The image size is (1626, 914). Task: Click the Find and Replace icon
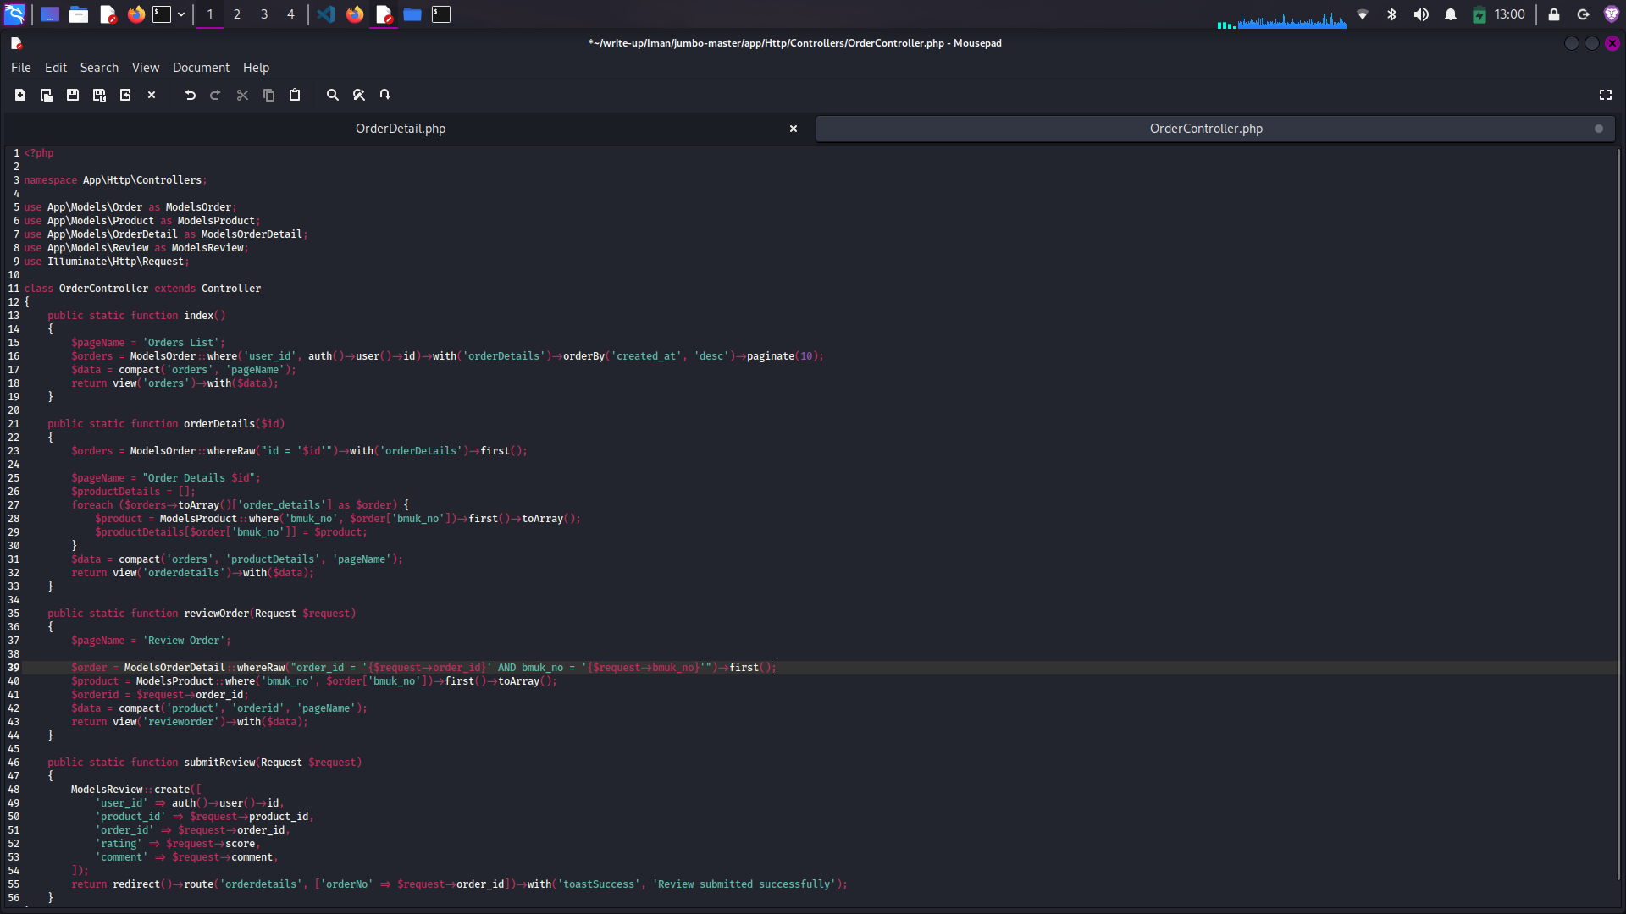[359, 95]
